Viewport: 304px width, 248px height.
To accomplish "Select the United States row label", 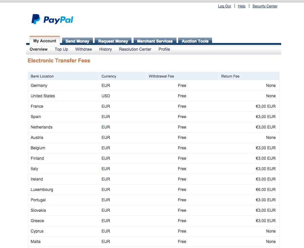I will pos(43,96).
